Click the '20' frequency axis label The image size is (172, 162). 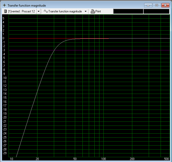click(x=37, y=159)
